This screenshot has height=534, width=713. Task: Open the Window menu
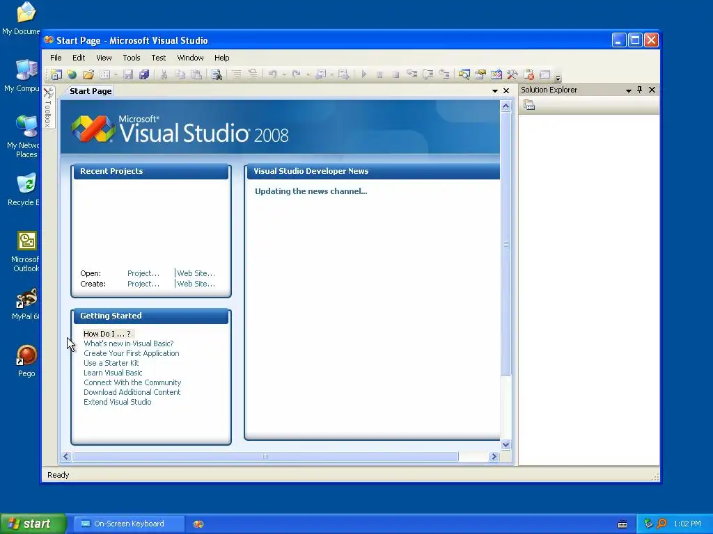(x=190, y=58)
